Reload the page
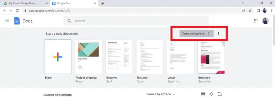 [17, 10]
